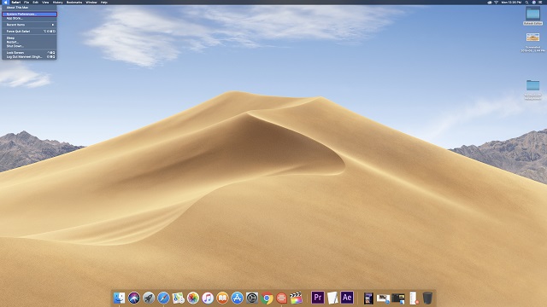
Task: Open the white paper document icon in Dock
Action: (x=332, y=298)
